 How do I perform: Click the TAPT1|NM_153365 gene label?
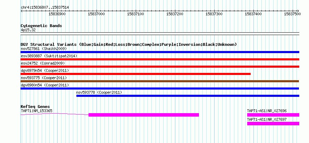37,111
